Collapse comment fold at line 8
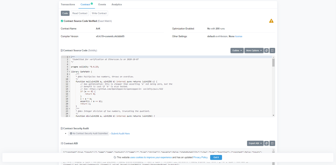Image resolution: width=336 pixels, height=165 pixels. 69,74
